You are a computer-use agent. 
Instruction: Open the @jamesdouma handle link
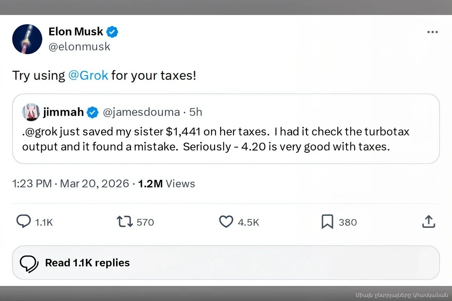[142, 112]
